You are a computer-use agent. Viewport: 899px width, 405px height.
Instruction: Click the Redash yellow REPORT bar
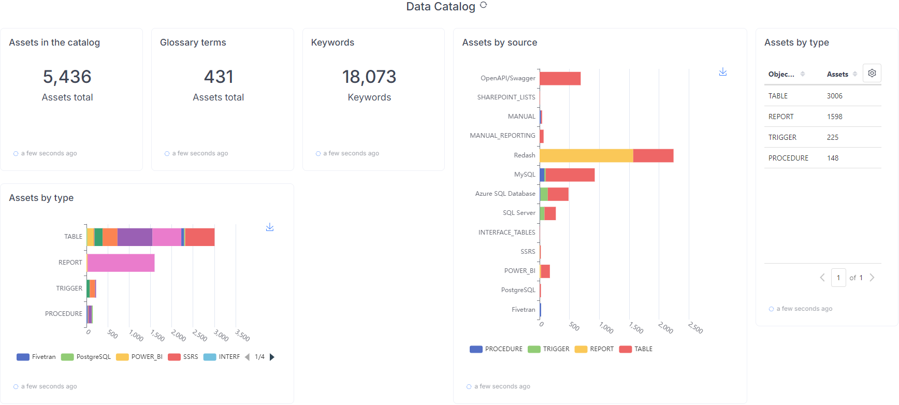coord(586,155)
